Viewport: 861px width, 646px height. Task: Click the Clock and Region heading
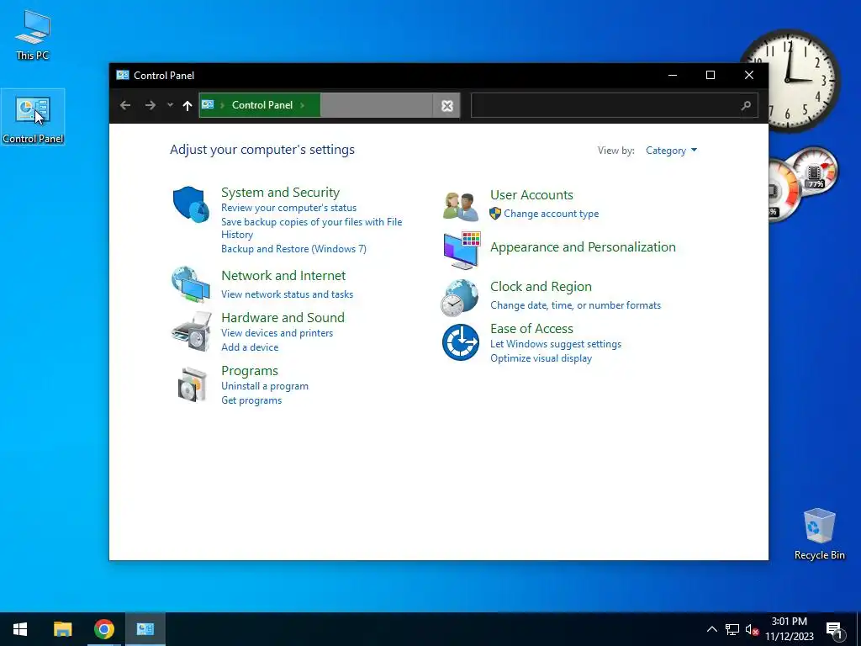pos(541,287)
